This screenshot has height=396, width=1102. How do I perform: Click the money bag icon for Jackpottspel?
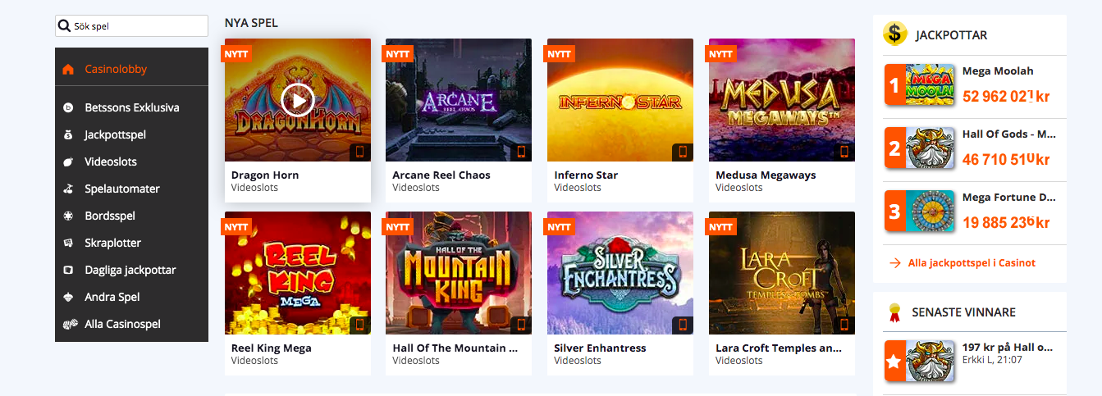pos(68,134)
